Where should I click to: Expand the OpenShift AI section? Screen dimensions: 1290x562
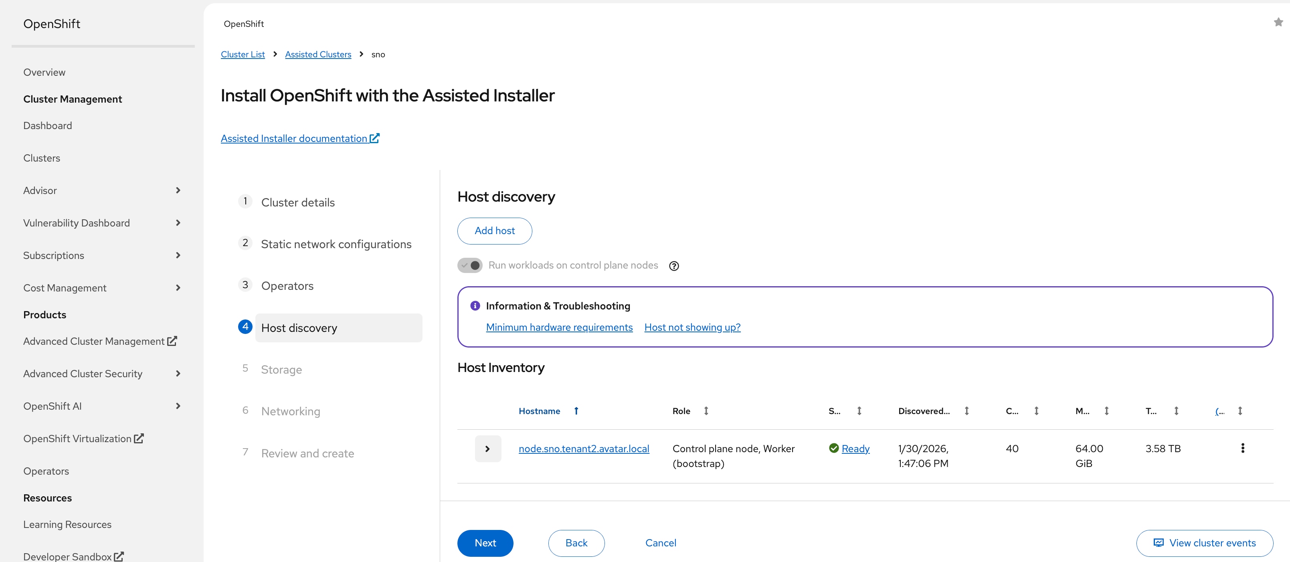[x=178, y=406]
